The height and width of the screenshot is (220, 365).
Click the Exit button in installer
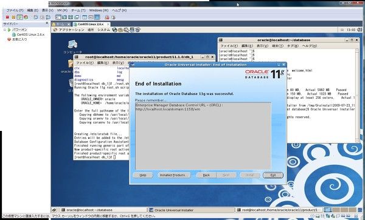273,175
